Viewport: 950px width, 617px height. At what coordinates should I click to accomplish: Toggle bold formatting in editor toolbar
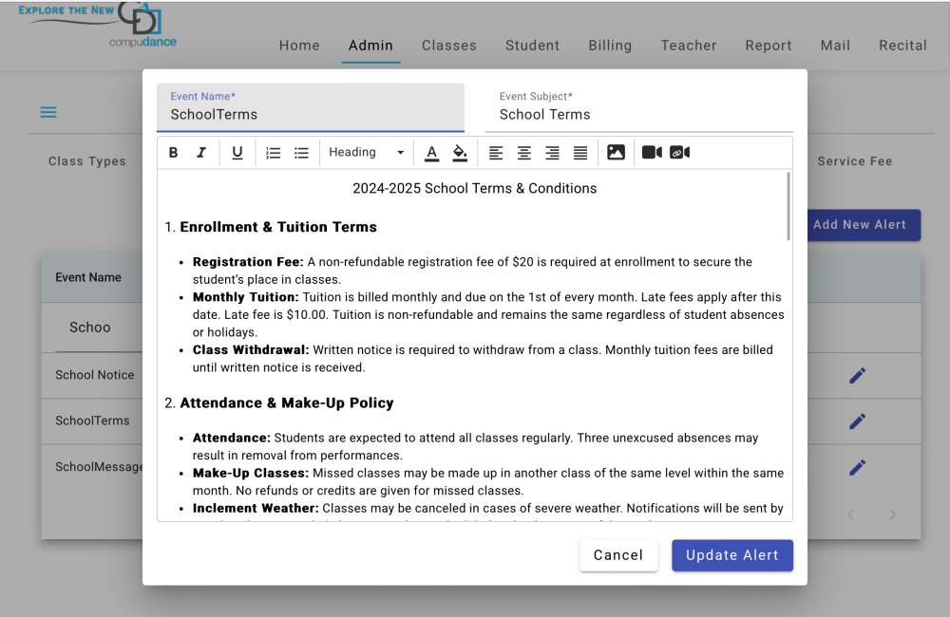click(x=173, y=153)
